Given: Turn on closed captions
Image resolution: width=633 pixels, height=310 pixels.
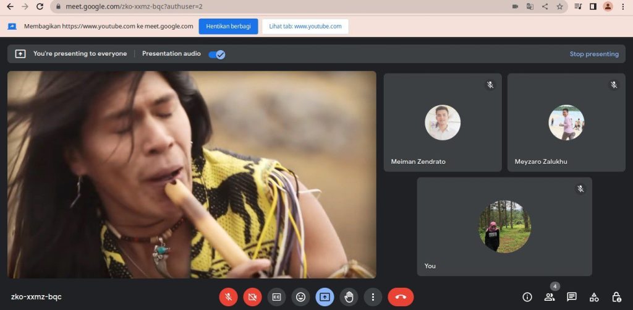Looking at the screenshot, I should (276, 297).
